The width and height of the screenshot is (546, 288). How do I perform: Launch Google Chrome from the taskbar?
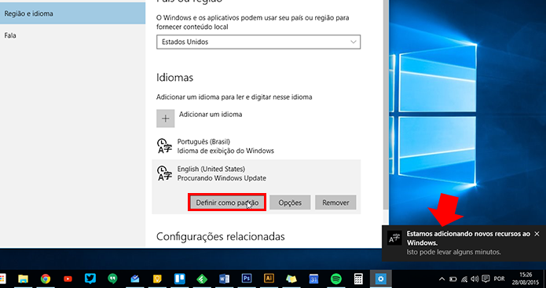coord(46,279)
